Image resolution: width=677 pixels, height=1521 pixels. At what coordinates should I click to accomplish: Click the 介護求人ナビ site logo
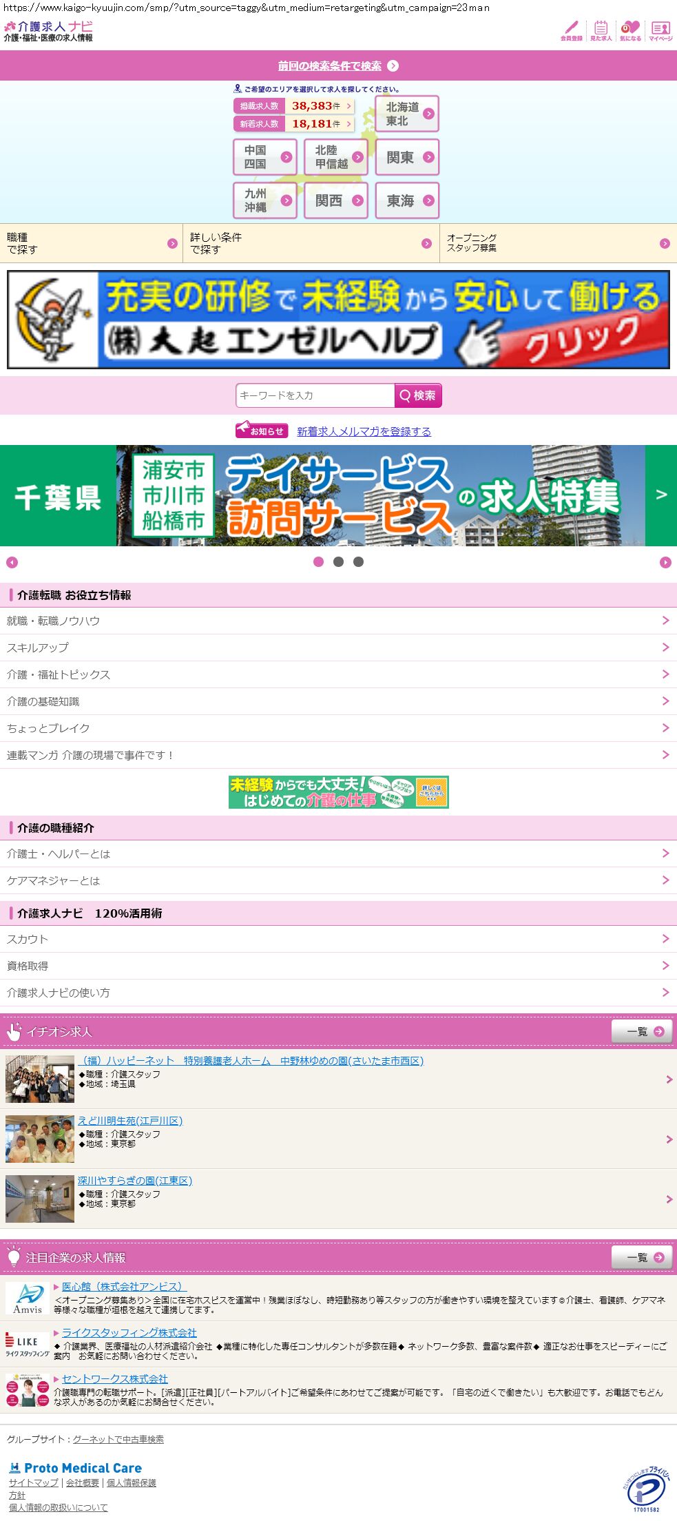click(x=48, y=31)
